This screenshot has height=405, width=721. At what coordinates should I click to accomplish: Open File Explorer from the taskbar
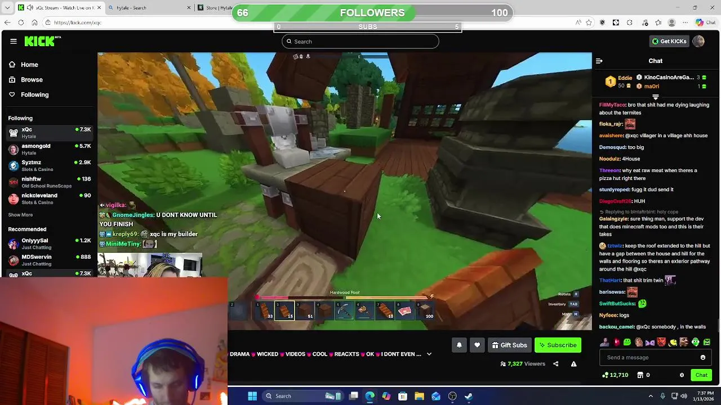(x=419, y=396)
